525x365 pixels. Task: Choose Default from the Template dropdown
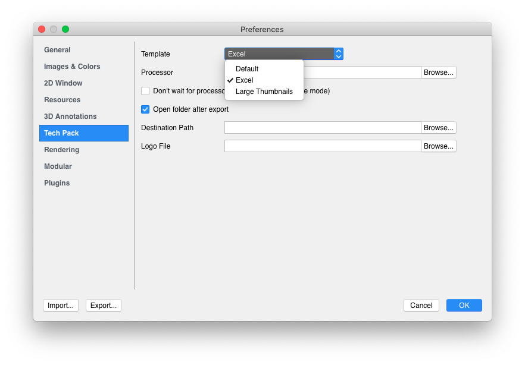tap(246, 68)
